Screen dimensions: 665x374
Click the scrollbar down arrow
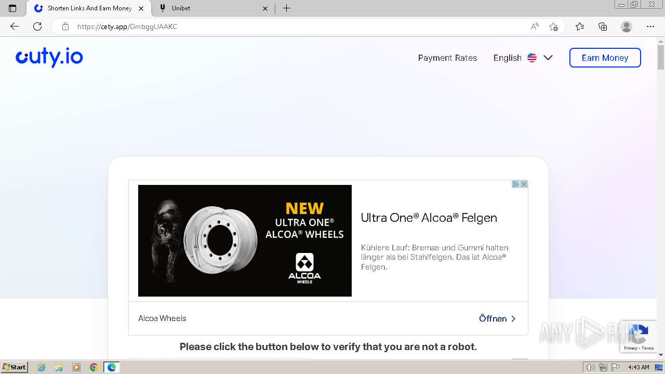click(x=661, y=354)
